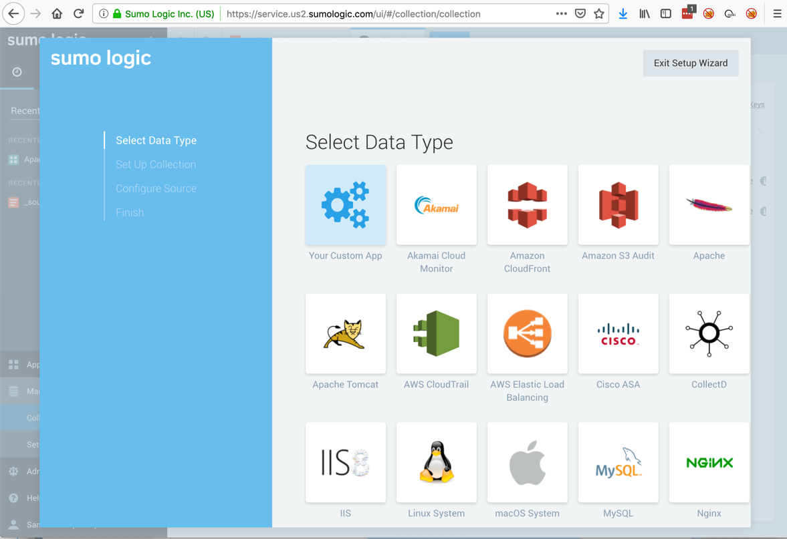Open the browser hamburger menu
The width and height of the screenshot is (787, 539).
(x=777, y=13)
